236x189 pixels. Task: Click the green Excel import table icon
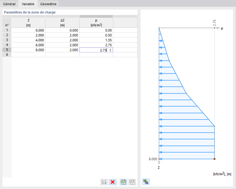pos(123,182)
